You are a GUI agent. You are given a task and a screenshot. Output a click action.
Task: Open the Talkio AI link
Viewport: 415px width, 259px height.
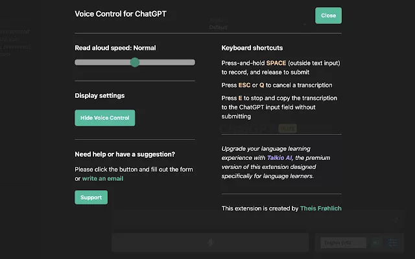coord(279,158)
